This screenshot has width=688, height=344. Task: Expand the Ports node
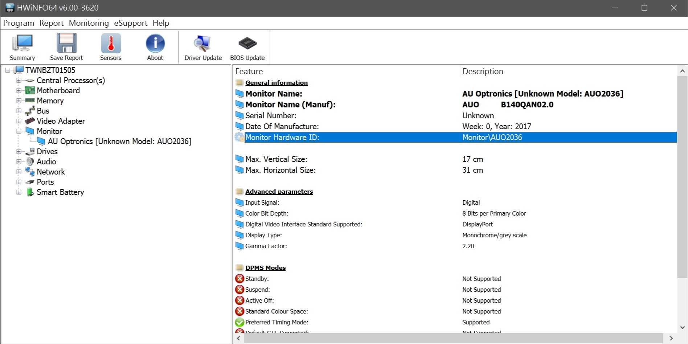[19, 182]
